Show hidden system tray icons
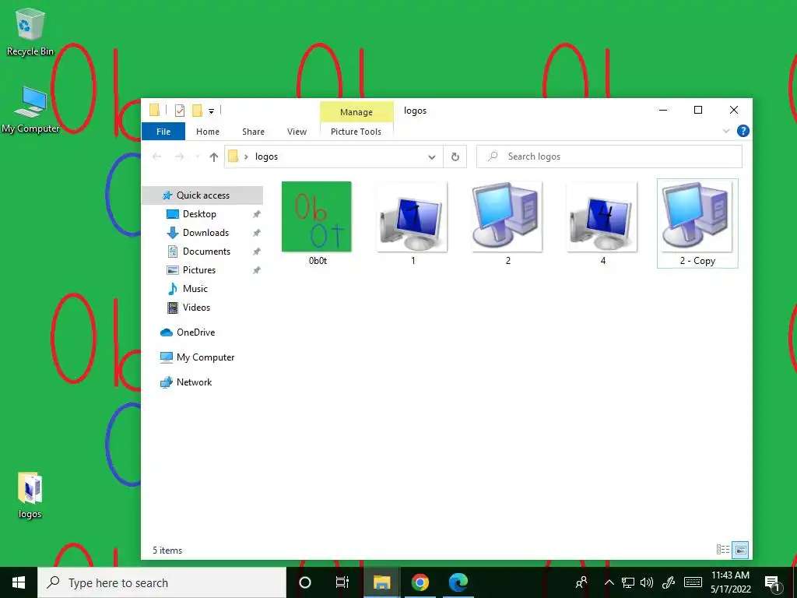 coord(609,582)
